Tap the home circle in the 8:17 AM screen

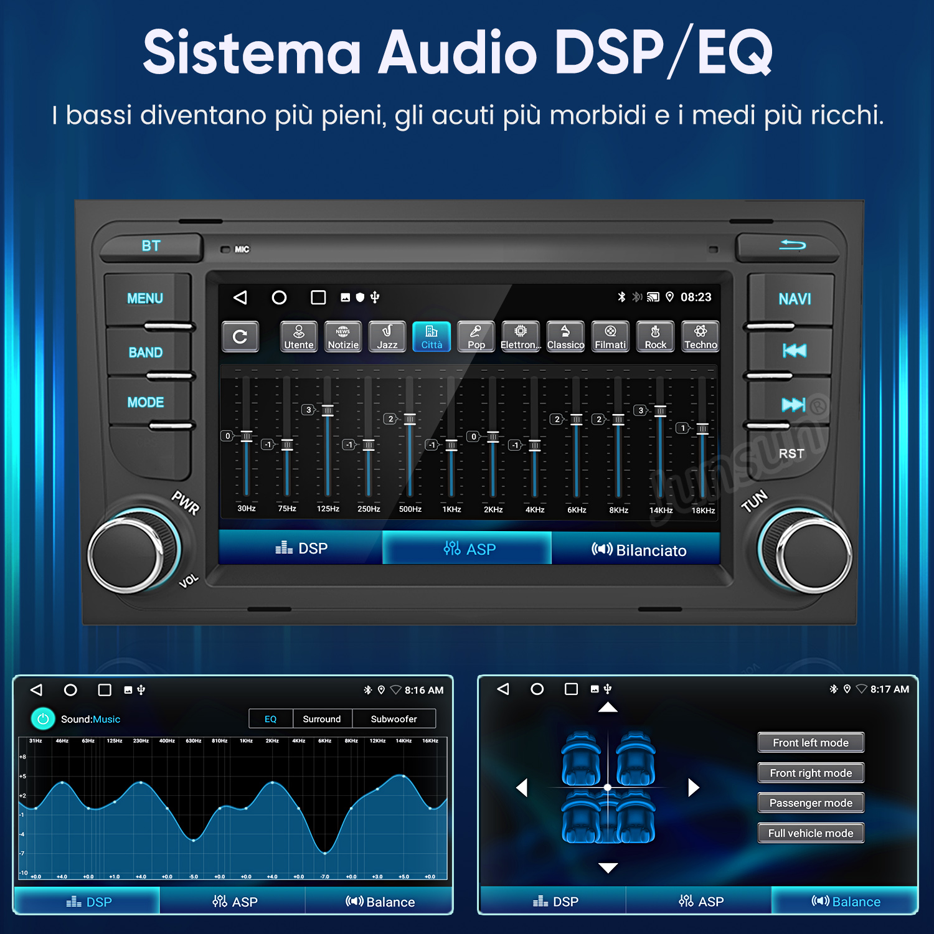(537, 689)
